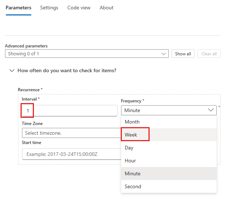Click the 'How often do you want to check for items?' heading
The width and height of the screenshot is (226, 199).
(x=67, y=71)
